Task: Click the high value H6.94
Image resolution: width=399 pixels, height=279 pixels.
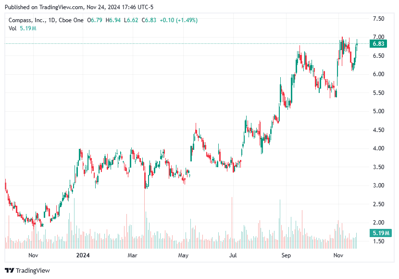Action: click(x=113, y=20)
